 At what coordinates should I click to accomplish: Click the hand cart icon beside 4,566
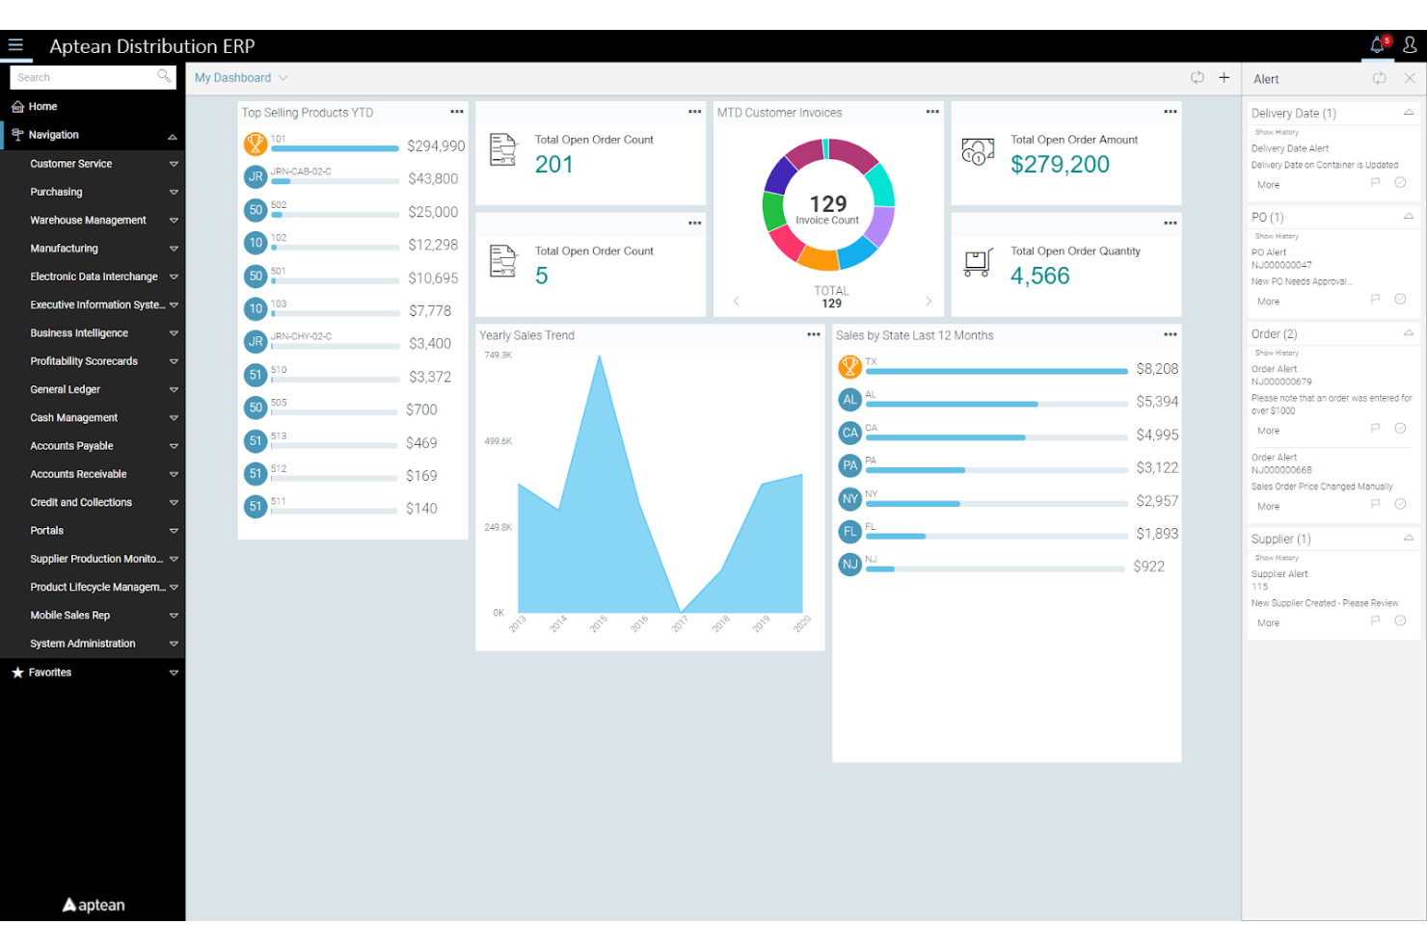pyautogui.click(x=978, y=263)
